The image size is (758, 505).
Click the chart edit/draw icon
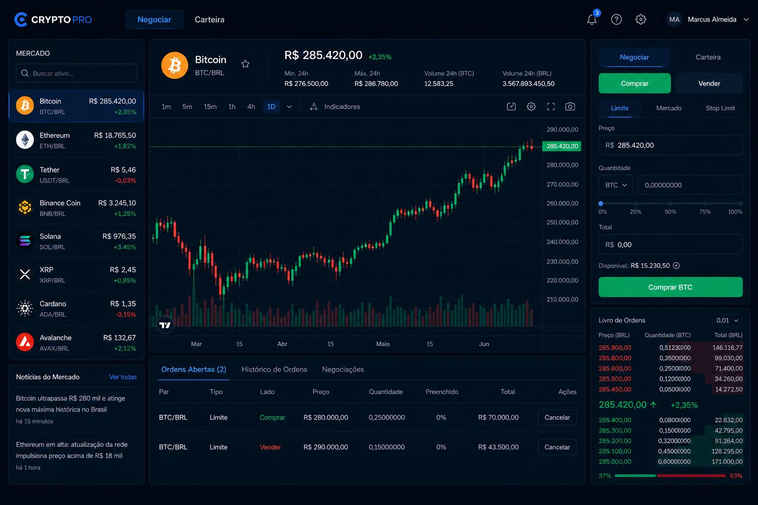511,107
